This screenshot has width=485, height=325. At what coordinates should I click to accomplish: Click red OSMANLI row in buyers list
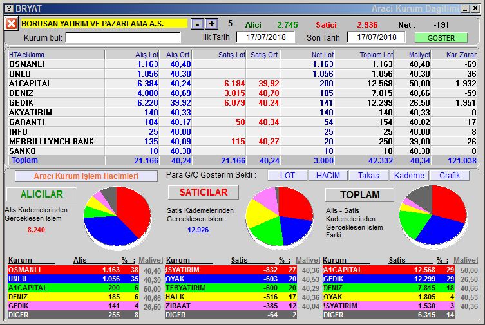(73, 270)
